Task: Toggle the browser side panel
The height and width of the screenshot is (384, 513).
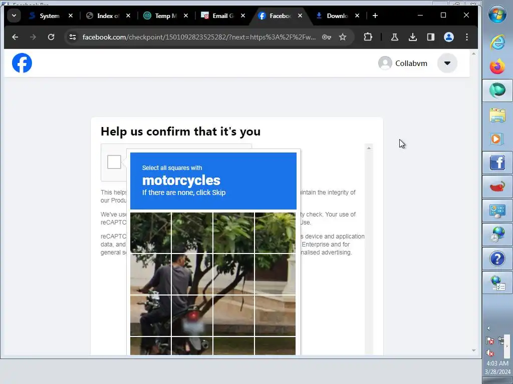Action: (431, 37)
